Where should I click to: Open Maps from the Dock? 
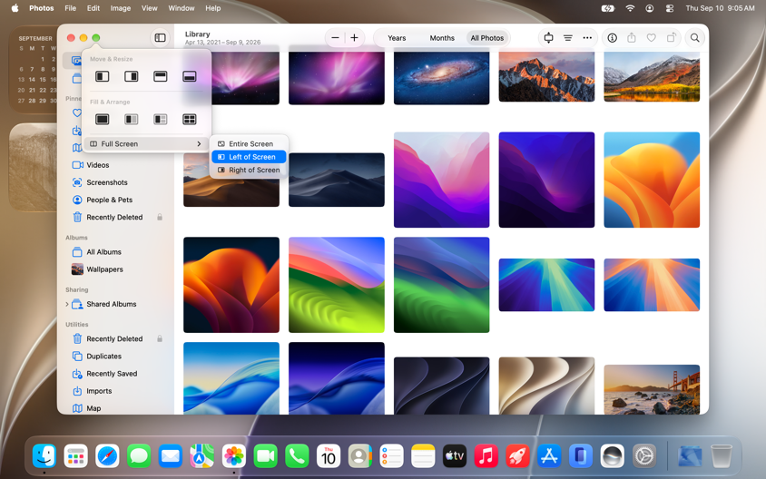click(x=201, y=456)
